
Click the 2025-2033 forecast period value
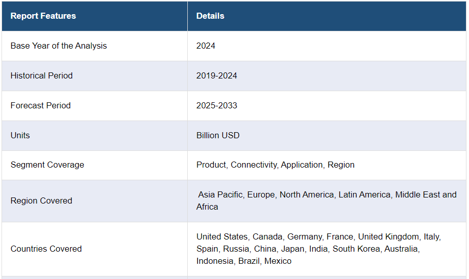coord(217,105)
